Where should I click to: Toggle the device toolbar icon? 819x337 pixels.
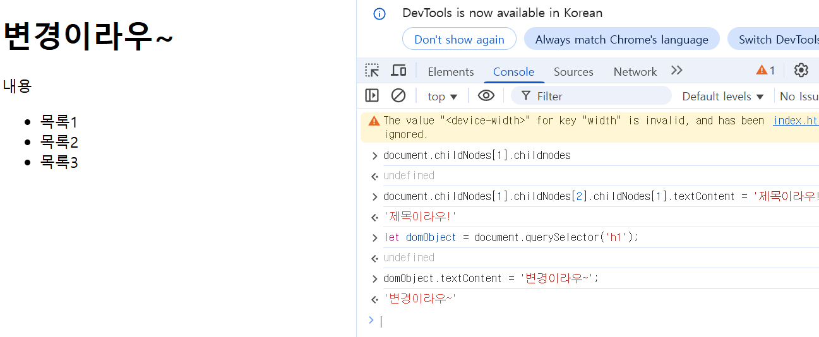coord(398,71)
